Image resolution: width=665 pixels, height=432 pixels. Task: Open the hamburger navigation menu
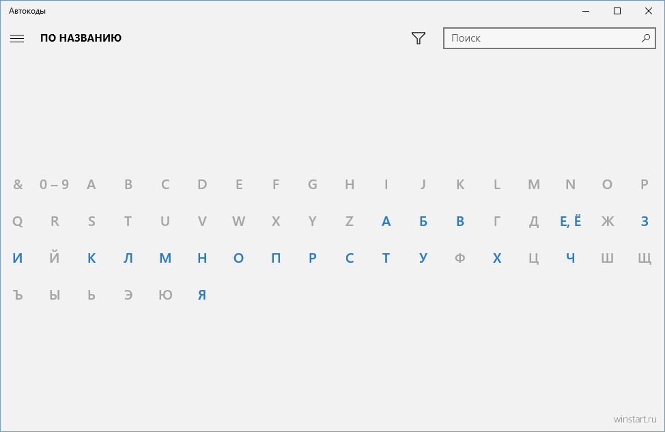coord(17,39)
